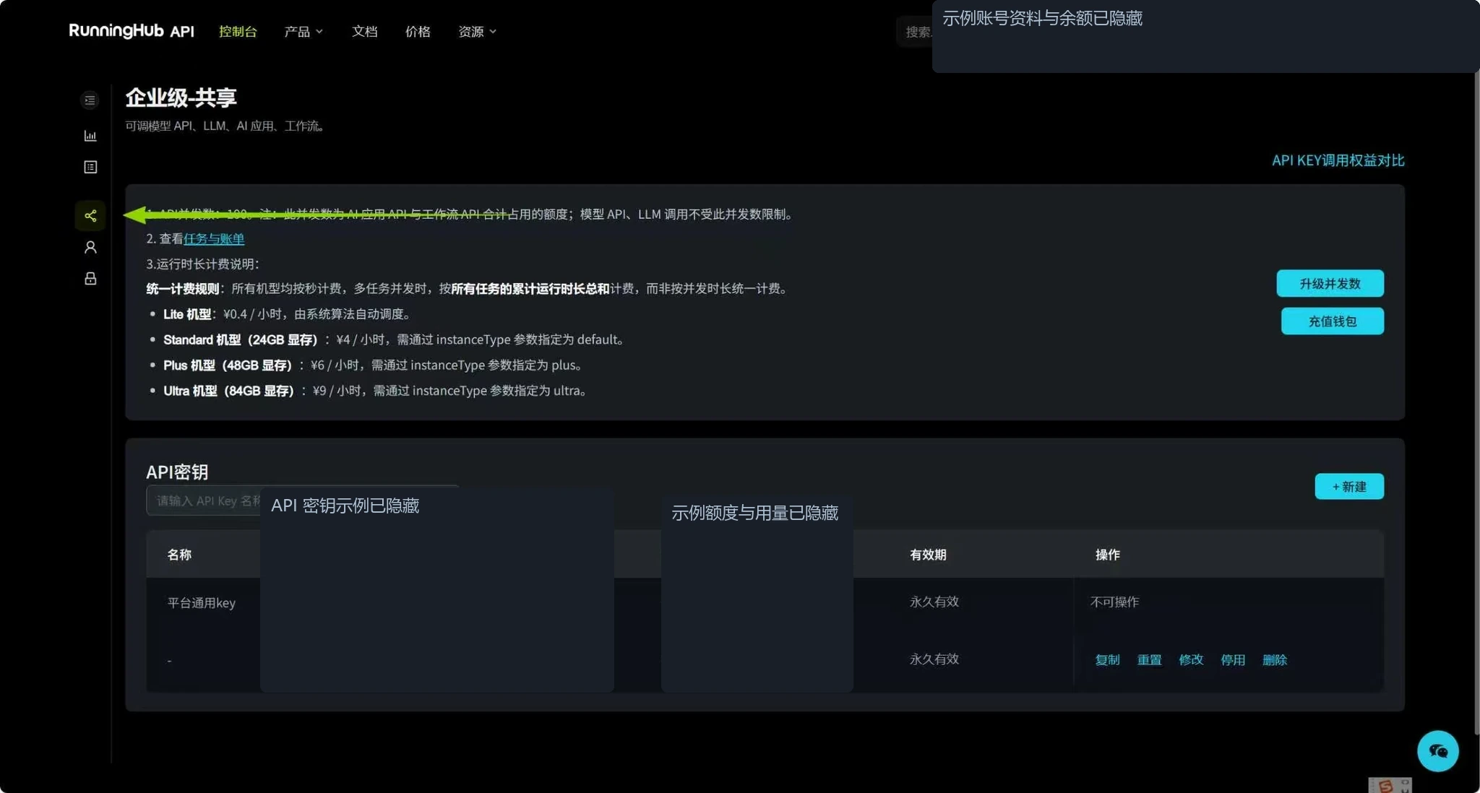Screen dimensions: 1480x793
Task: Click 复制 in the second key row
Action: (1107, 660)
